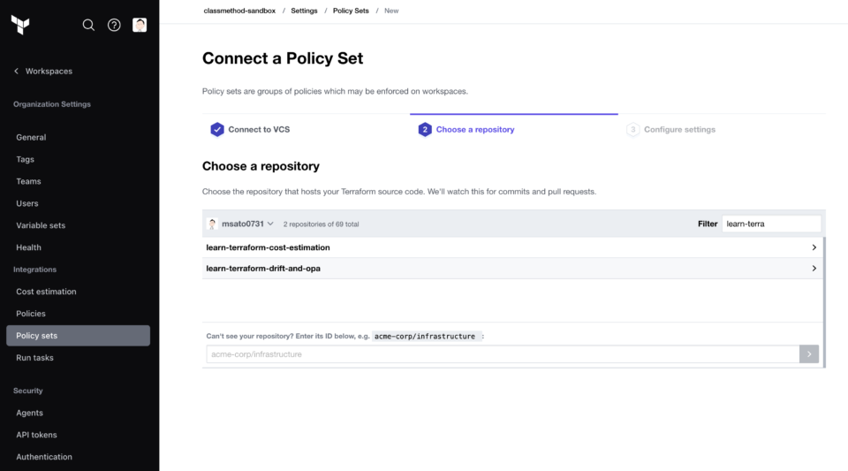
Task: Open Cost estimation integration settings
Action: tap(46, 292)
